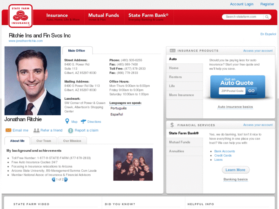This screenshot has height=209, width=279.
Task: Switch to the About Me tab
Action: [17, 141]
